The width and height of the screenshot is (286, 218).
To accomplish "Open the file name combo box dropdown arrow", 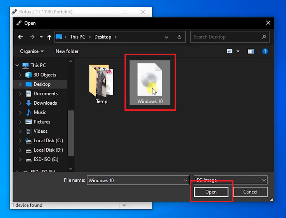I will coord(185,180).
